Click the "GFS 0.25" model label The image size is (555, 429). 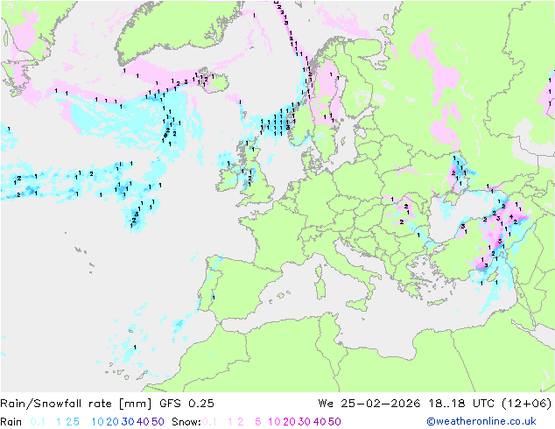click(186, 404)
